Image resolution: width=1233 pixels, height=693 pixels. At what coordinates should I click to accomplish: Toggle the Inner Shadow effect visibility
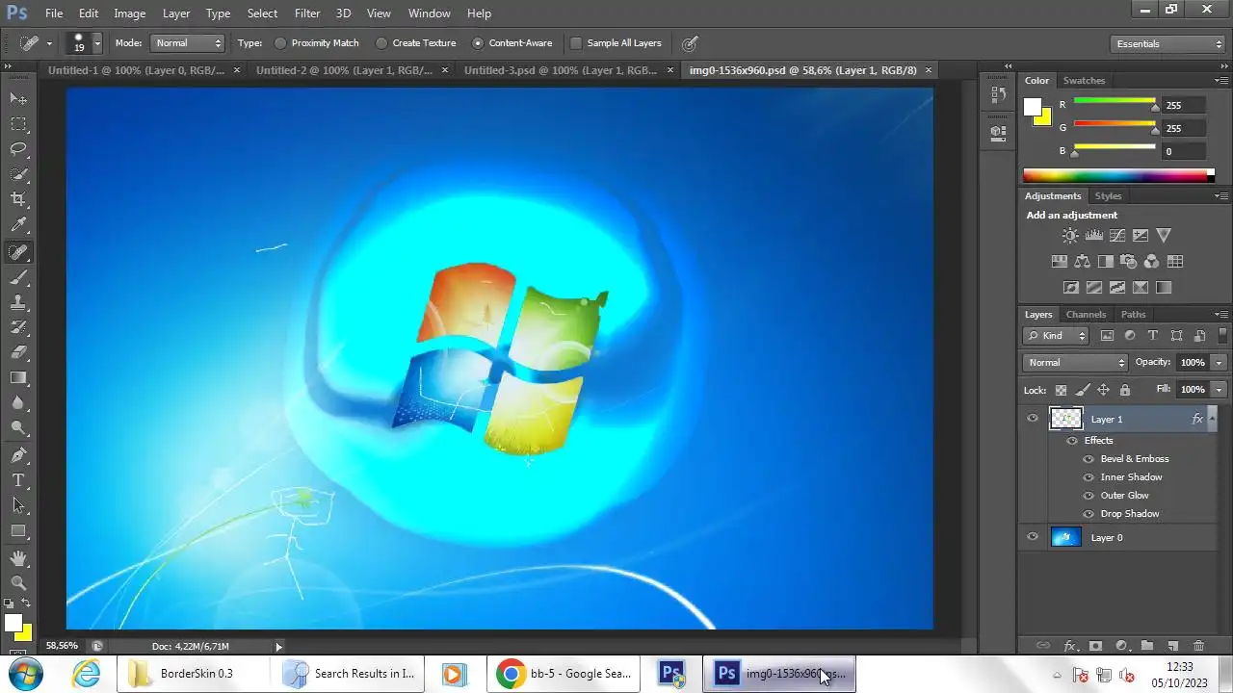(1089, 477)
